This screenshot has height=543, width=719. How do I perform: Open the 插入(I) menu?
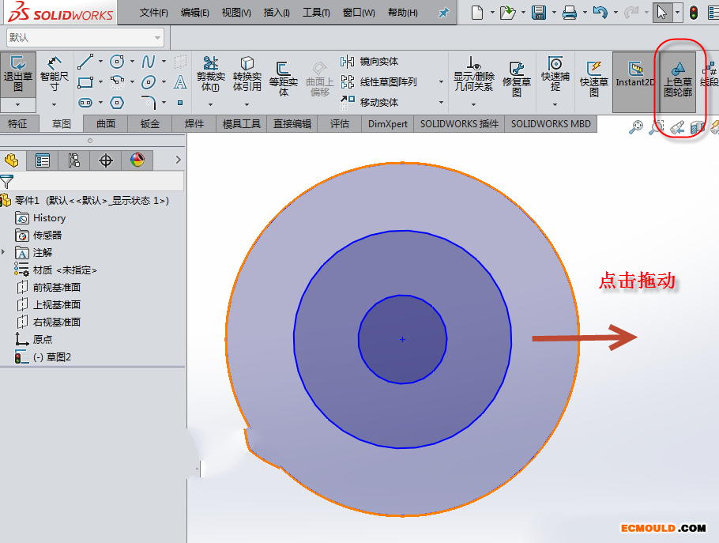tap(276, 13)
